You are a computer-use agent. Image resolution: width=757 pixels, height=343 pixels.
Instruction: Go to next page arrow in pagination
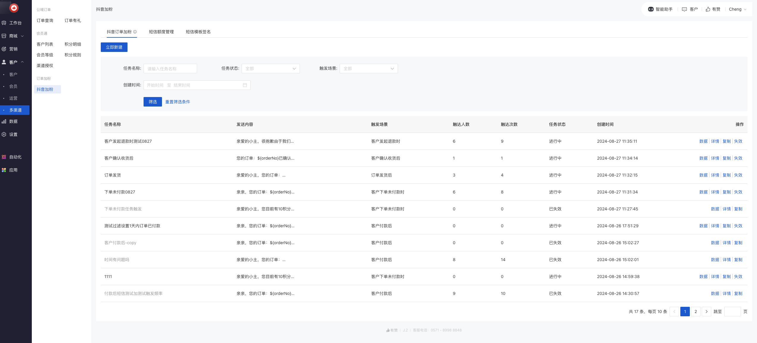pyautogui.click(x=706, y=312)
